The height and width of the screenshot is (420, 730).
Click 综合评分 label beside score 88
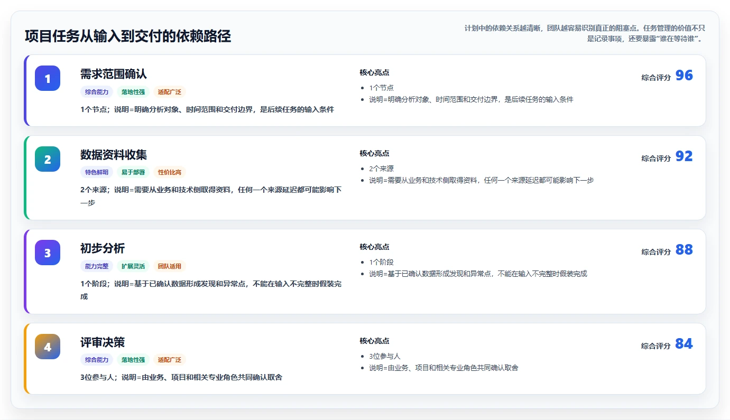[656, 252]
